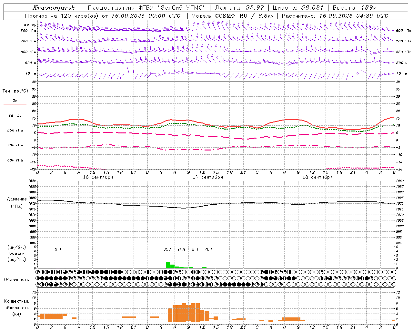Click the model name COSMO-RU

[231, 16]
